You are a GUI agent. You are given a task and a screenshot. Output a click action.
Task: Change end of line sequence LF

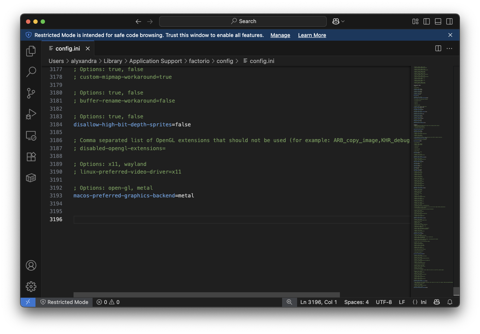click(402, 302)
